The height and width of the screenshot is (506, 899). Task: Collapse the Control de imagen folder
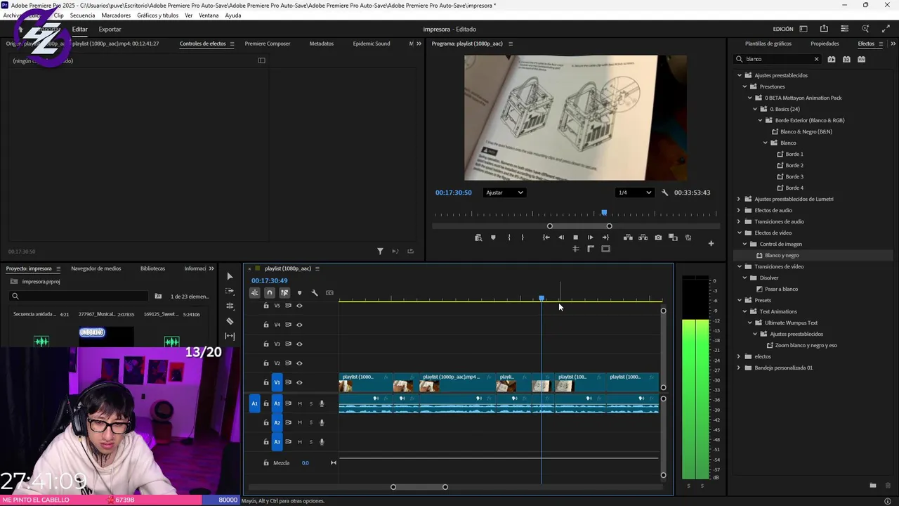(x=744, y=244)
